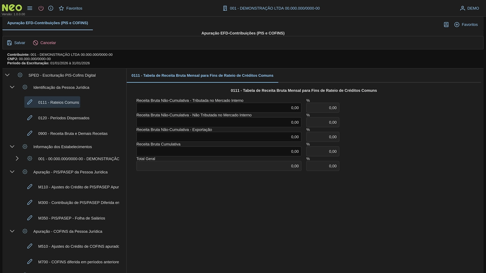Select the 0111 Tabela de Receita Bruta tab

click(202, 75)
